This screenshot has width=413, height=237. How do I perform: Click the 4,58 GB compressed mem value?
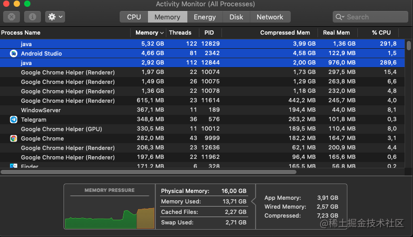(x=304, y=53)
